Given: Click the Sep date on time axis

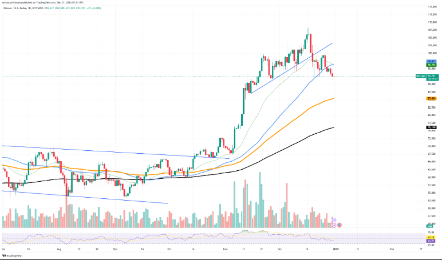Looking at the screenshot, I should [x=115, y=249].
